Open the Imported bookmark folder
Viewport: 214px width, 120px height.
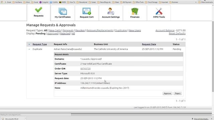[164, 2]
